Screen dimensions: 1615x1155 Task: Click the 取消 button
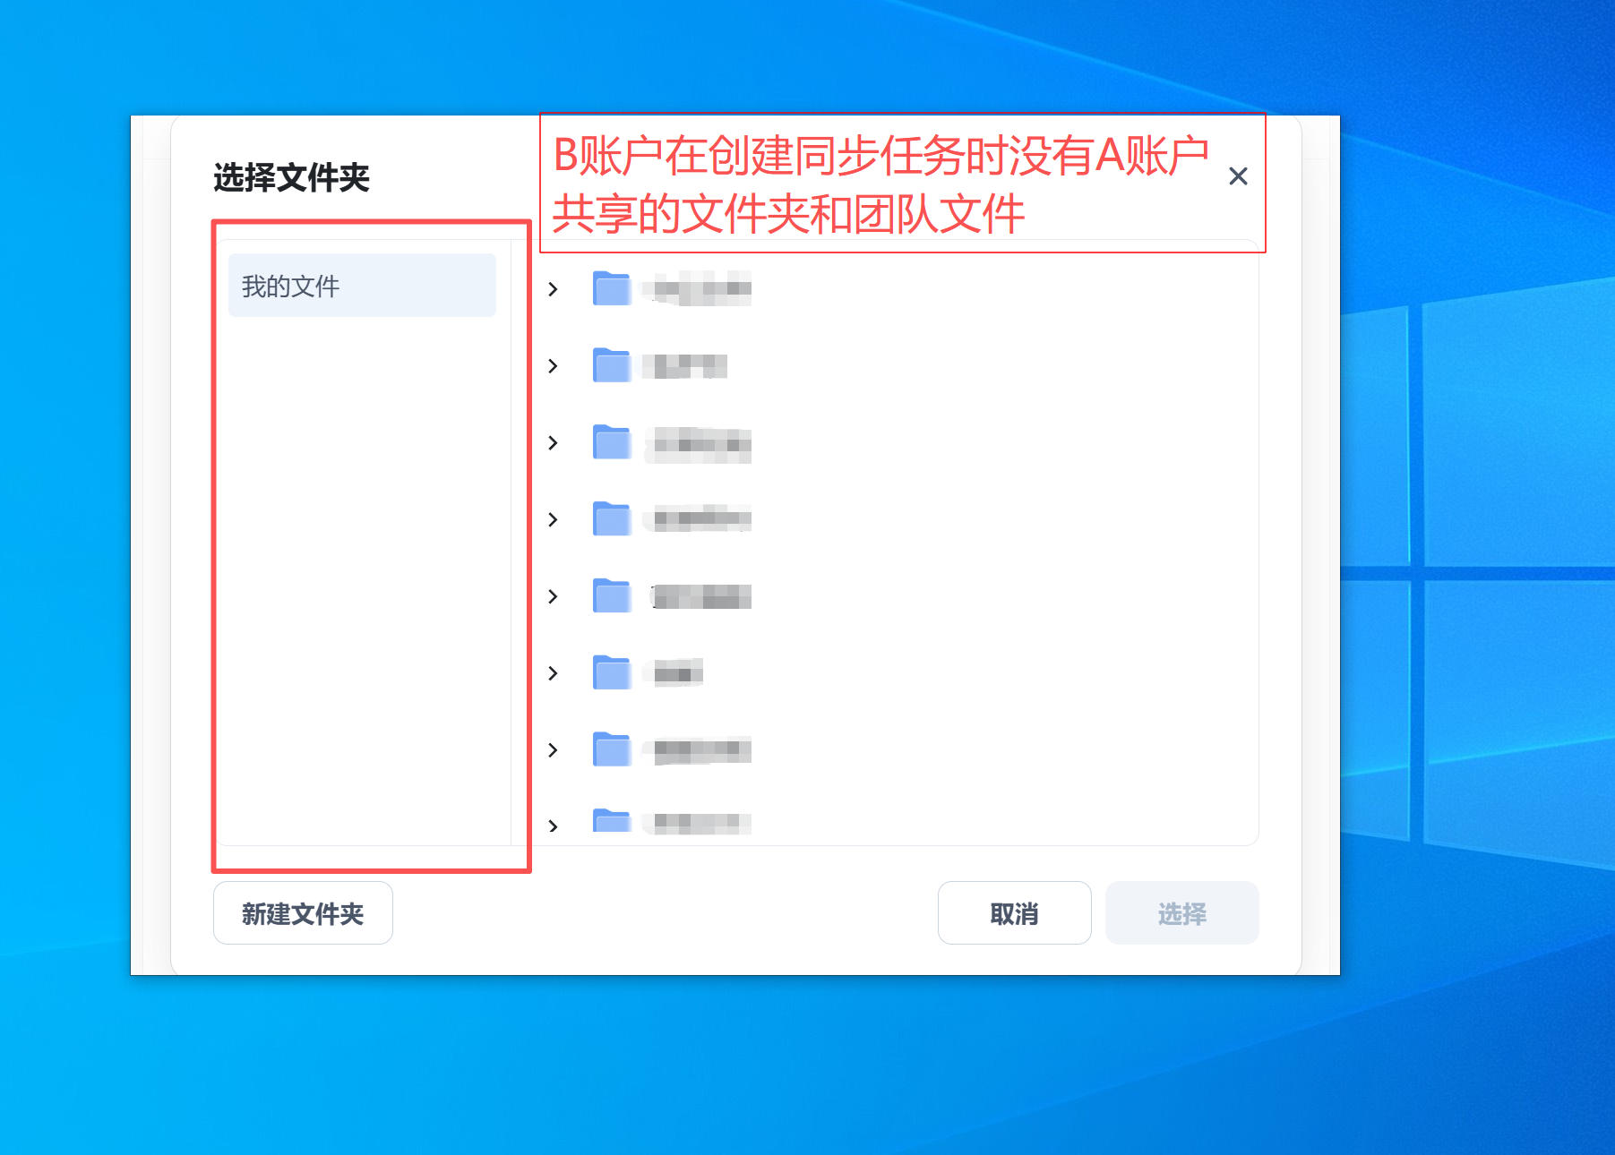1014,912
